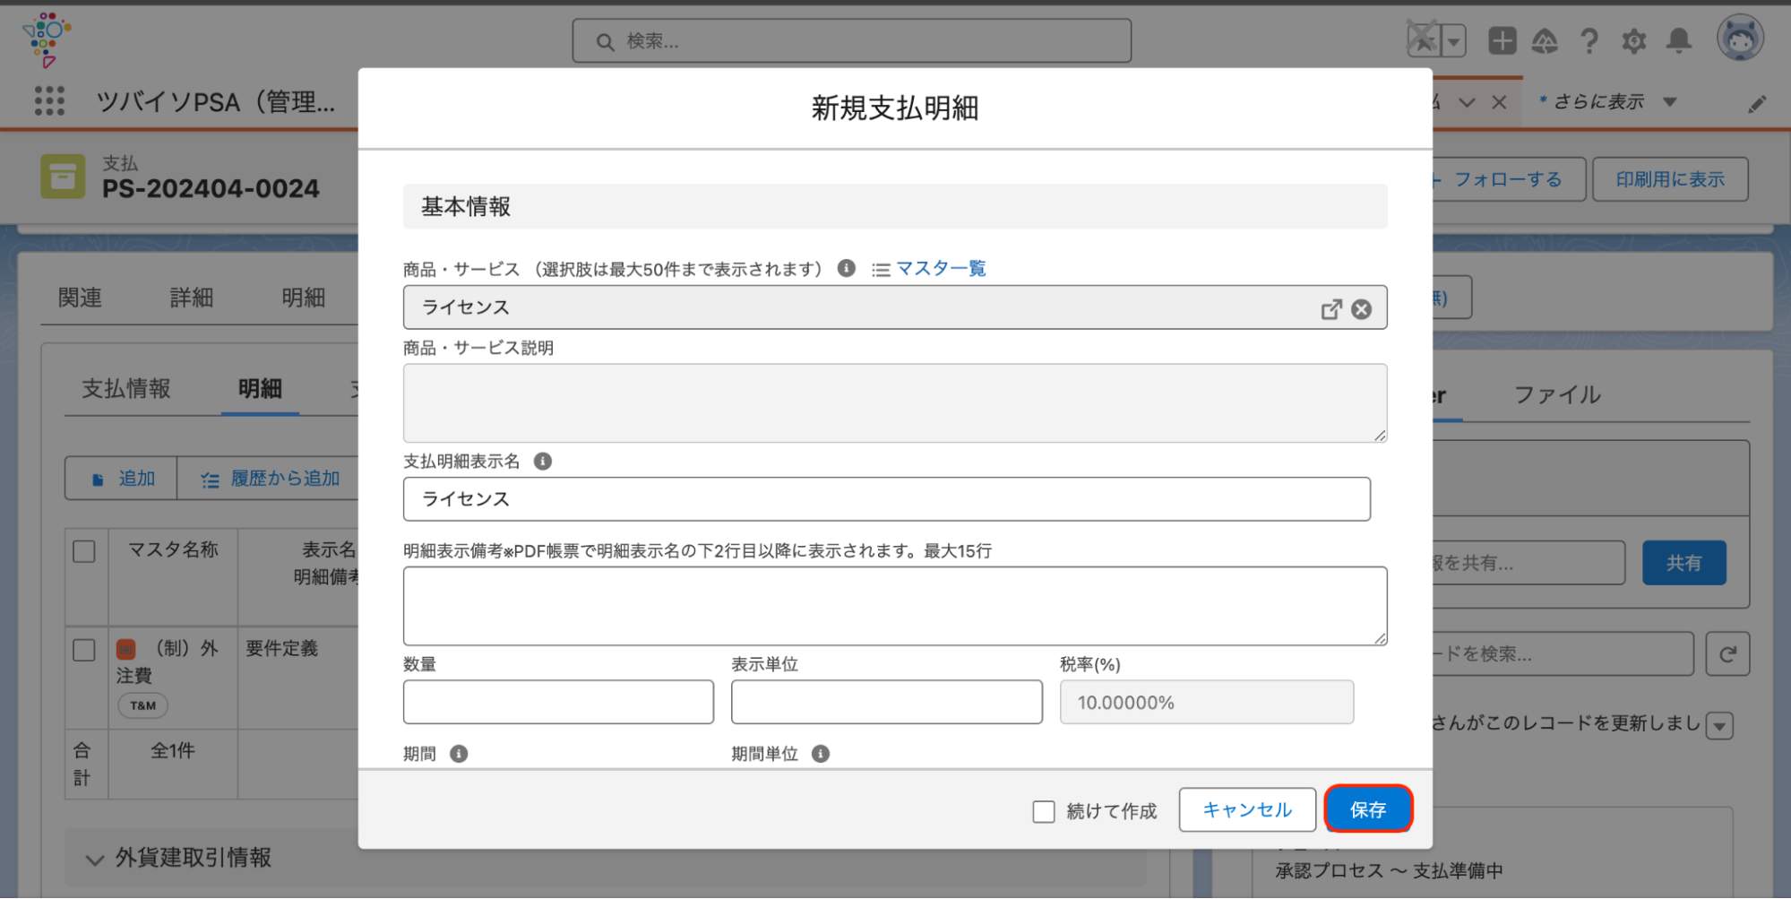Click the info icon next to 期間単位

coord(821,754)
